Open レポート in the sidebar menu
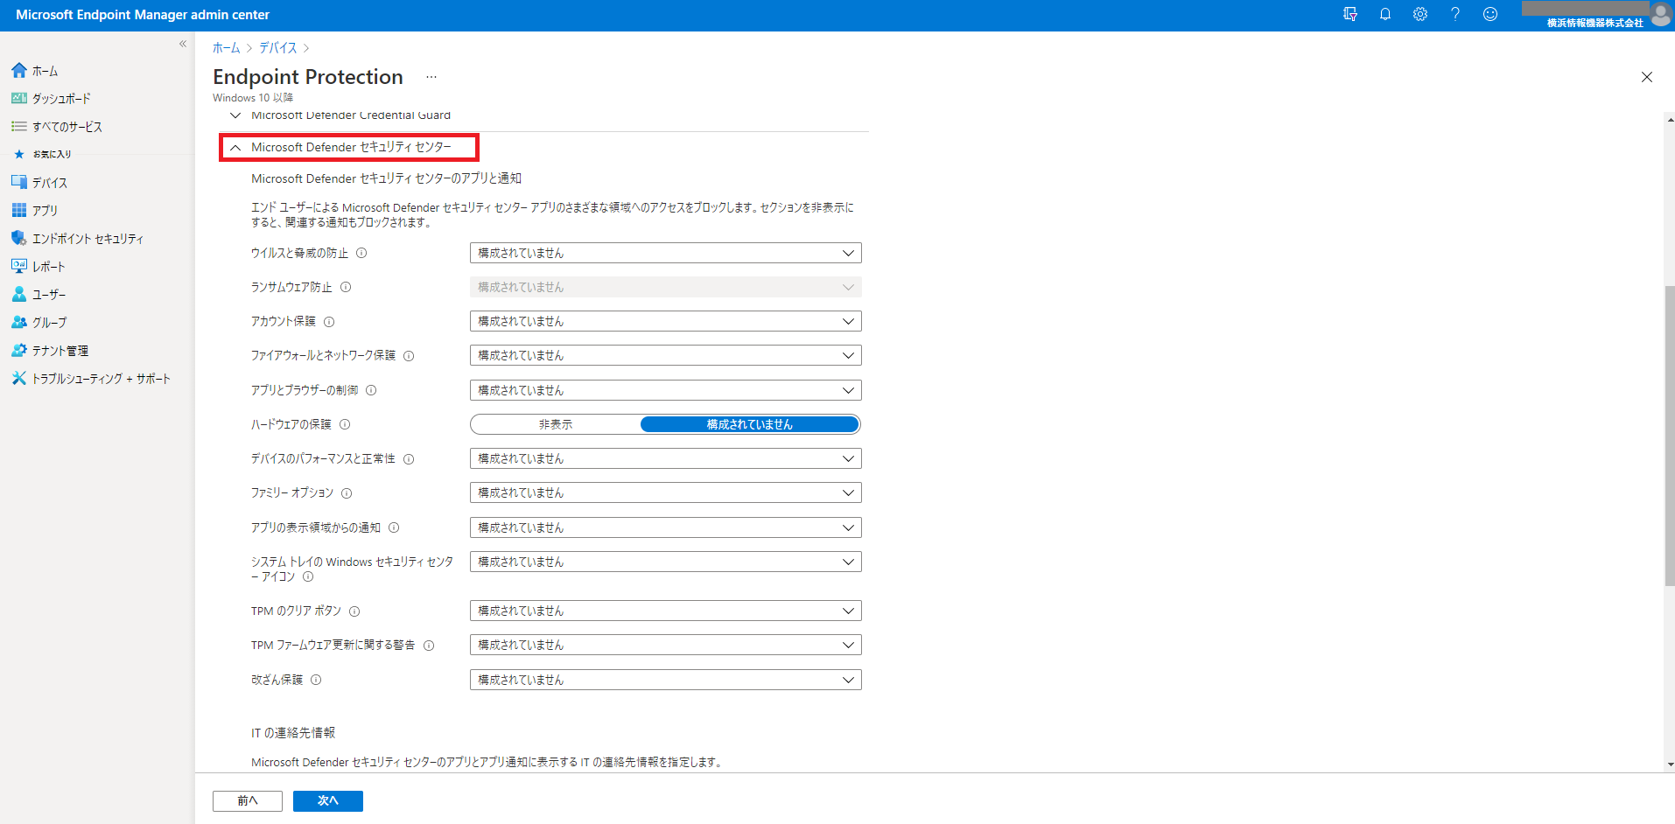 click(x=49, y=266)
